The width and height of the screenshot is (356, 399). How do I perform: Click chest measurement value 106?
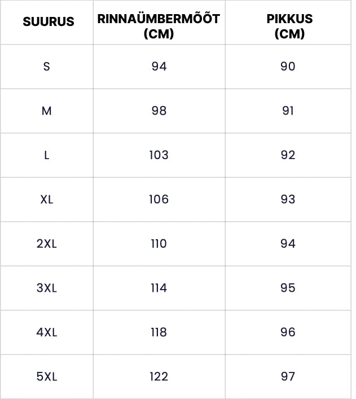[159, 199]
